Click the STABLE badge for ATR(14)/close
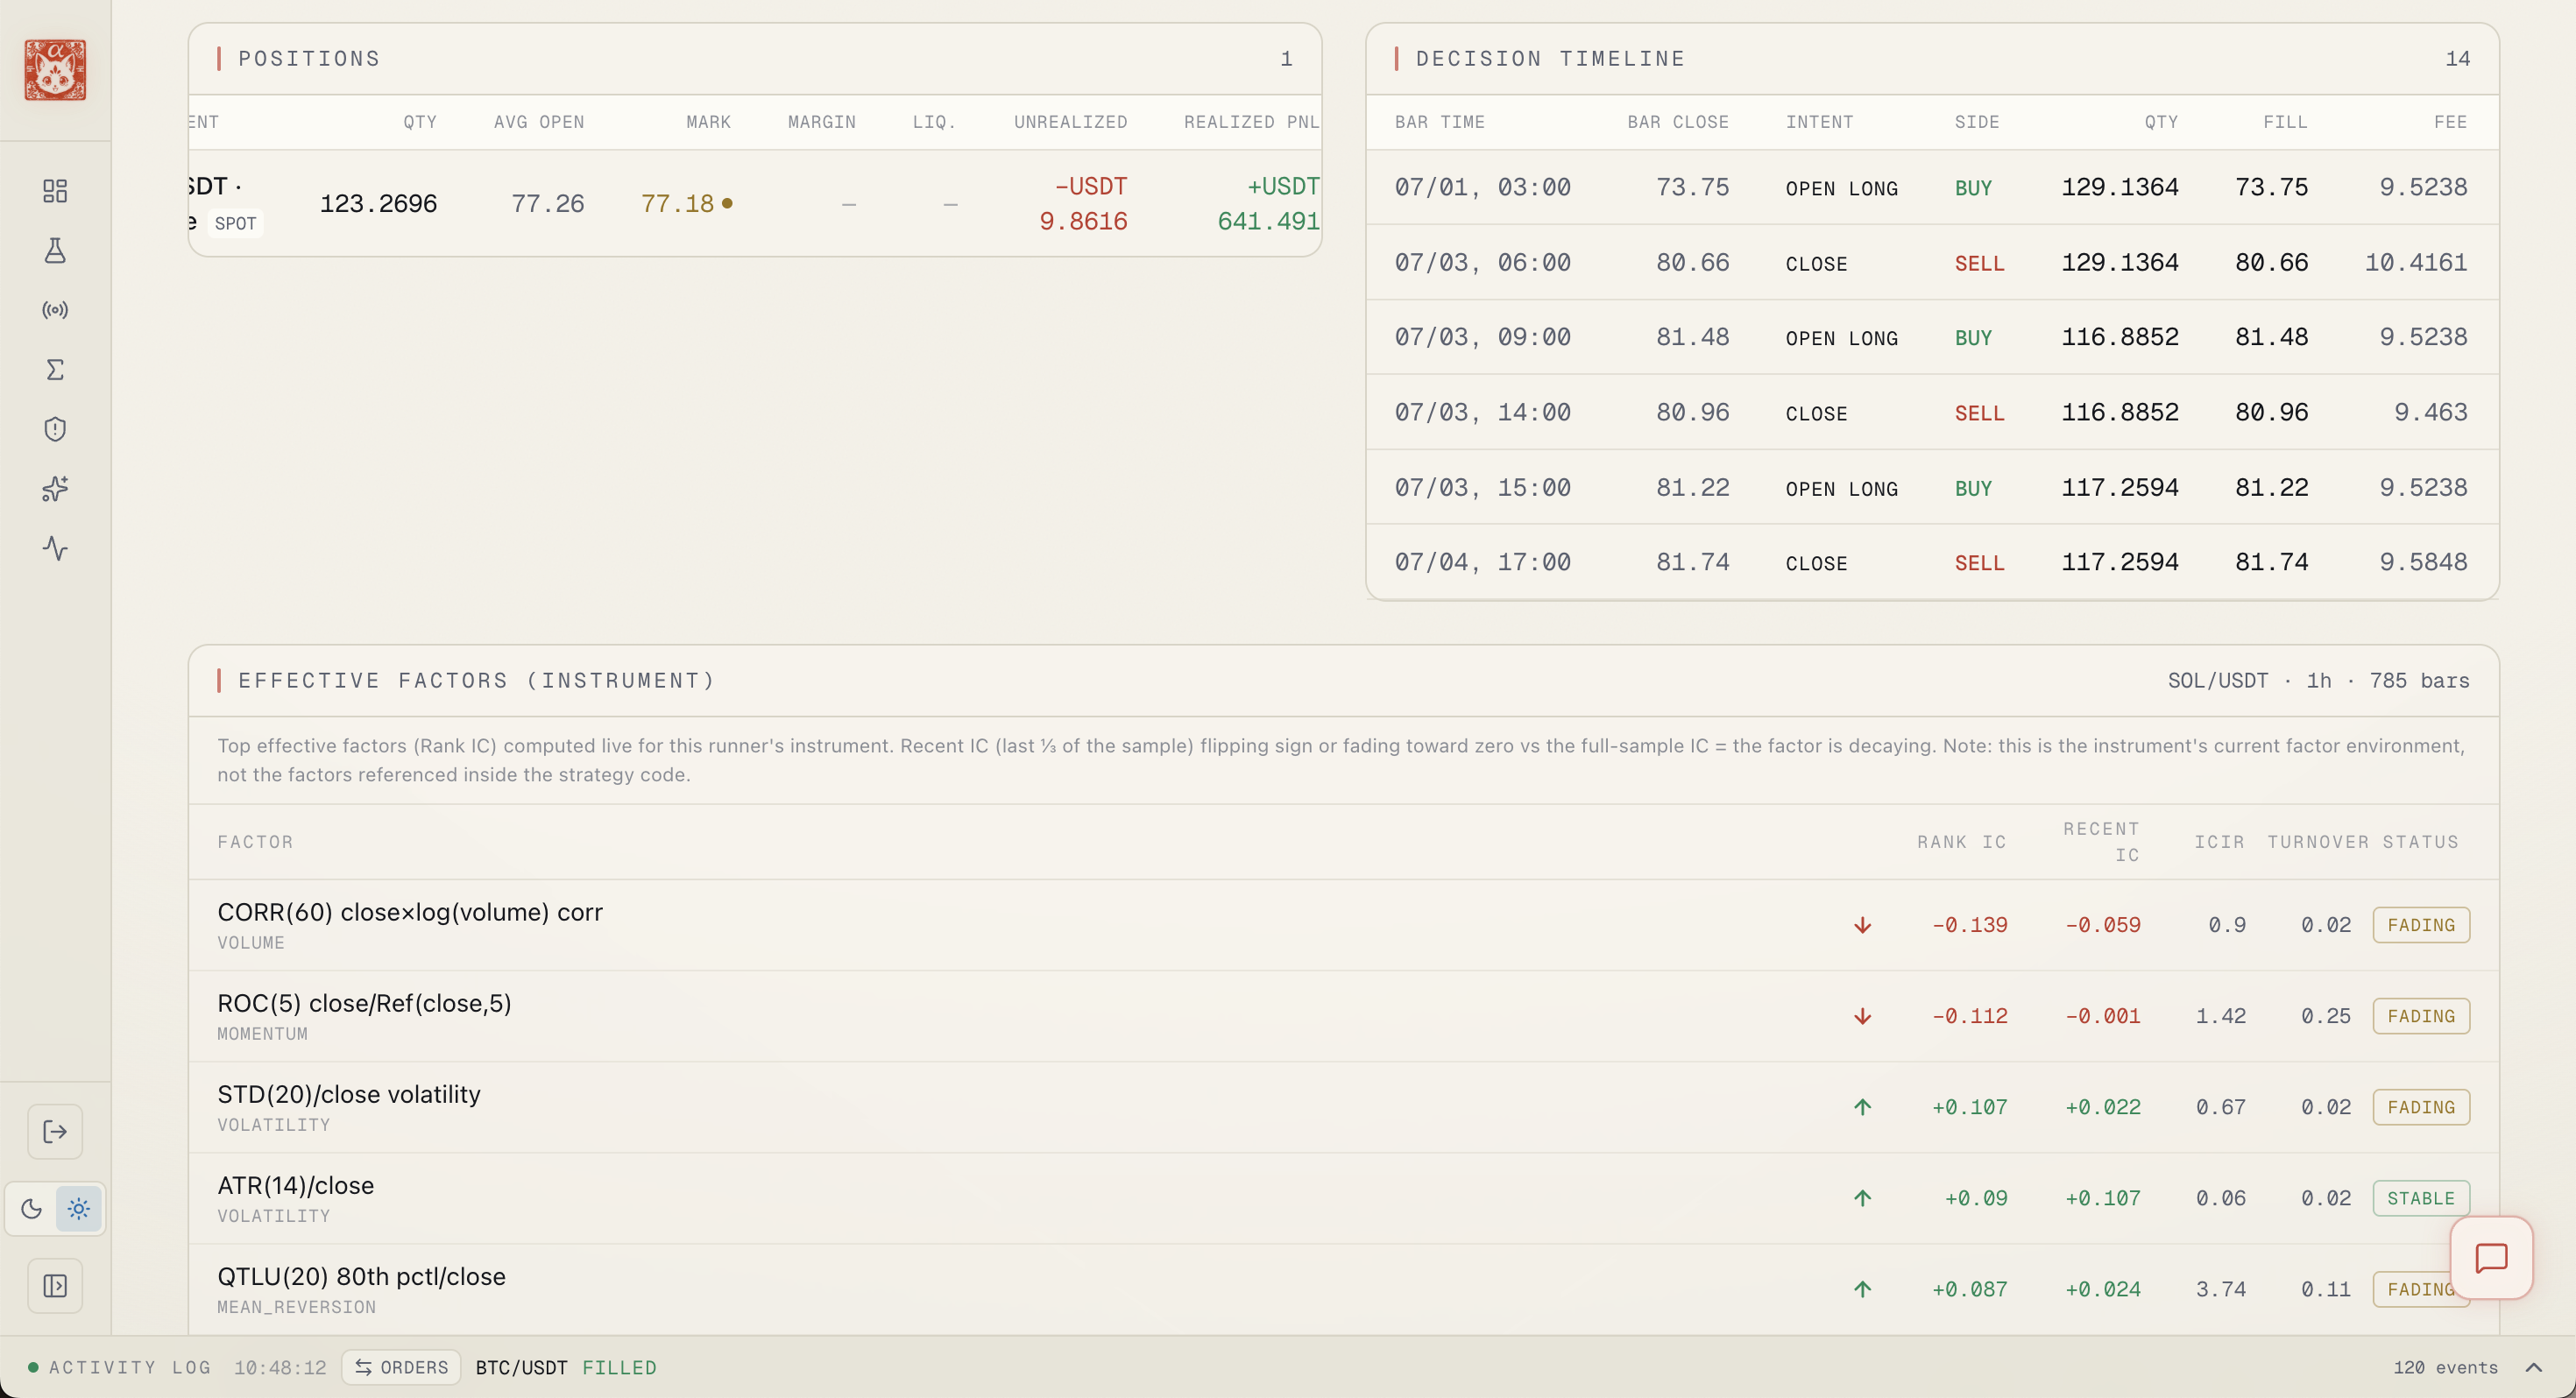 [x=2421, y=1198]
